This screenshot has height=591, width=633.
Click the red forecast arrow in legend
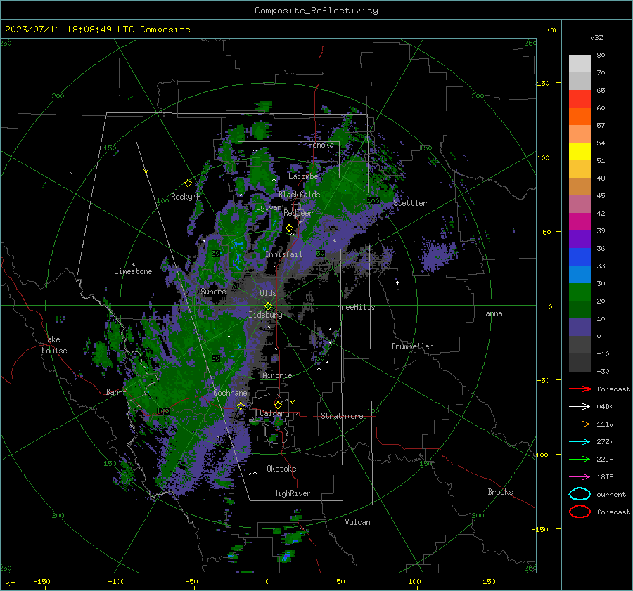(x=580, y=389)
